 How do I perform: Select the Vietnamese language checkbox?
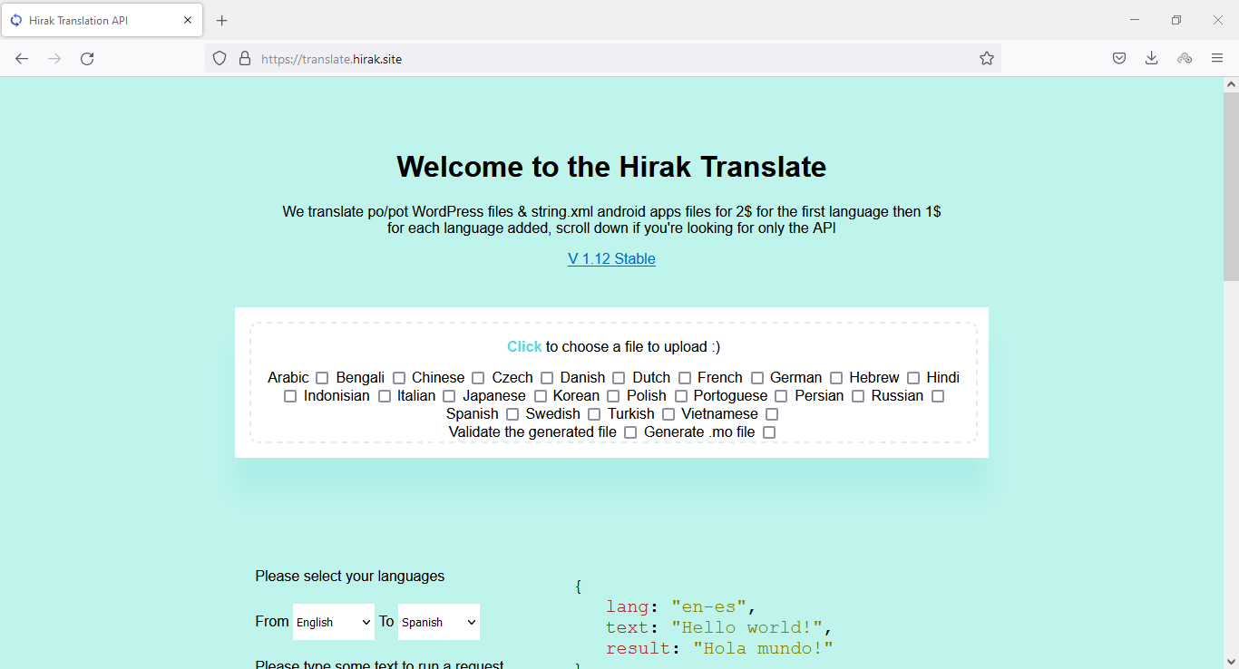[x=772, y=414]
